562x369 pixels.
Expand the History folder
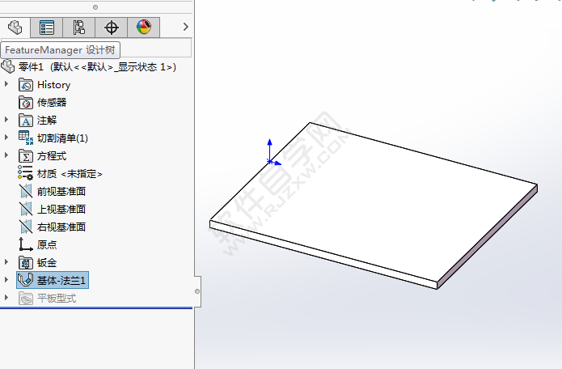[x=7, y=84]
